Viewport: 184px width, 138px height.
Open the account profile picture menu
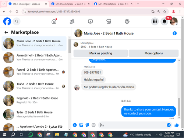coord(174,21)
